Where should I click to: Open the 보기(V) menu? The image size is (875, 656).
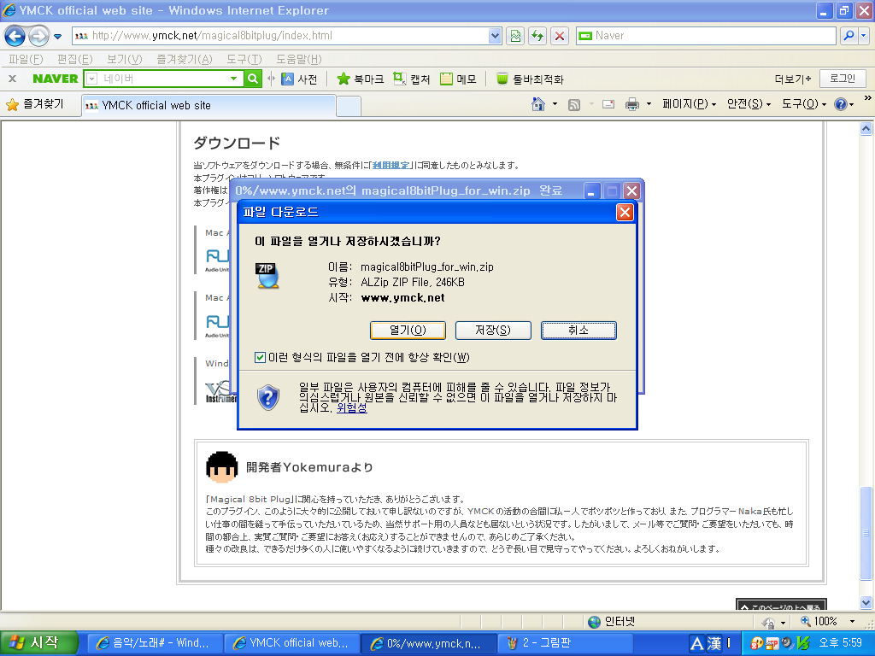(x=125, y=59)
